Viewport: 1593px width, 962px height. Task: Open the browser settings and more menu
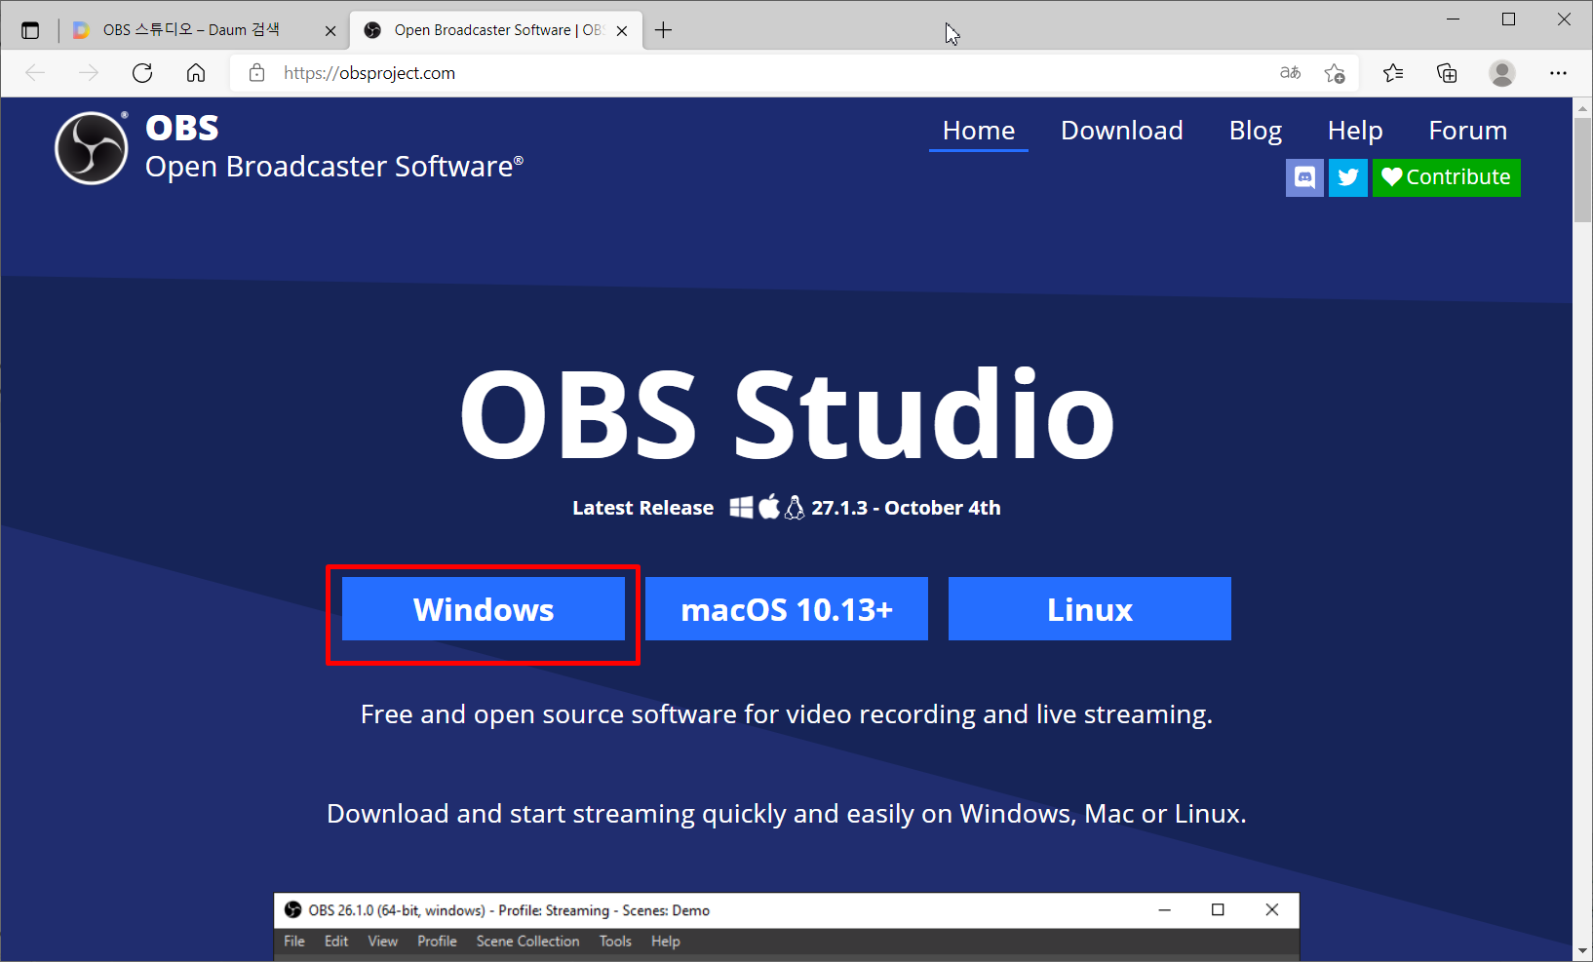(x=1558, y=73)
